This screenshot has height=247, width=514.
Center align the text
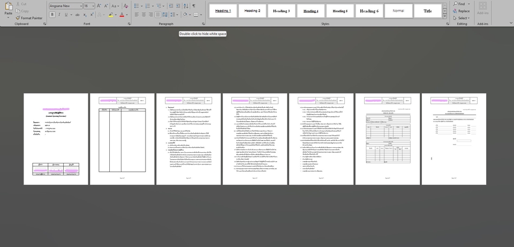point(143,15)
